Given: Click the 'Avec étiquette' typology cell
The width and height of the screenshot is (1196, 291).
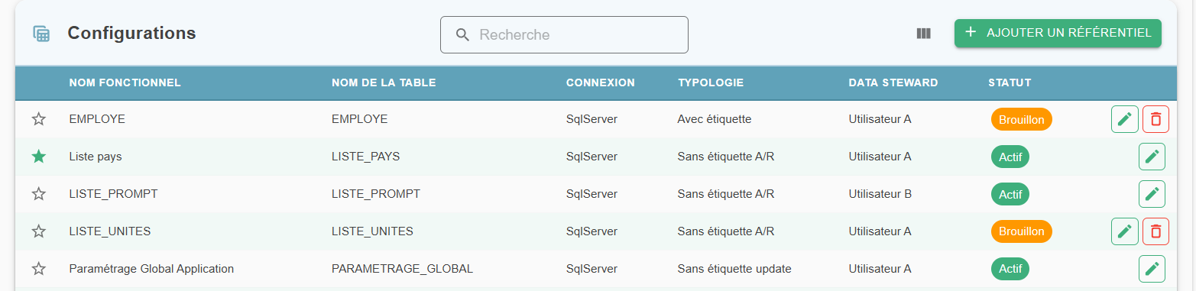Looking at the screenshot, I should (x=715, y=119).
